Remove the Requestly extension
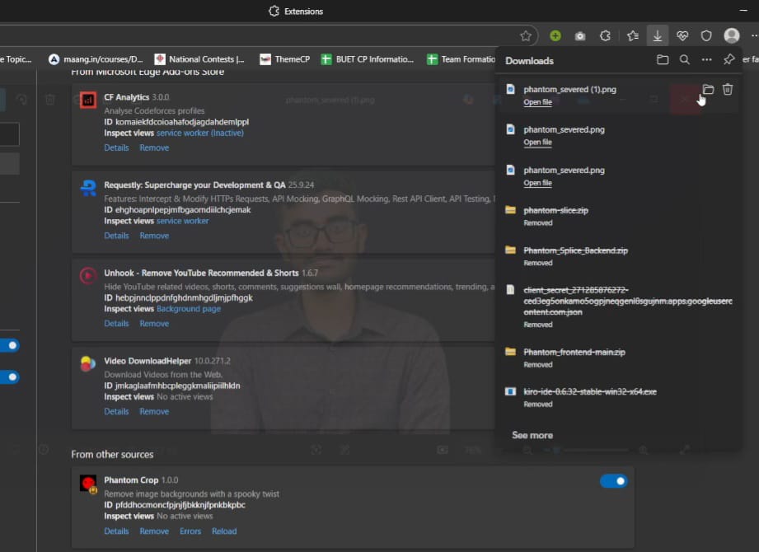The height and width of the screenshot is (552, 759). (154, 236)
